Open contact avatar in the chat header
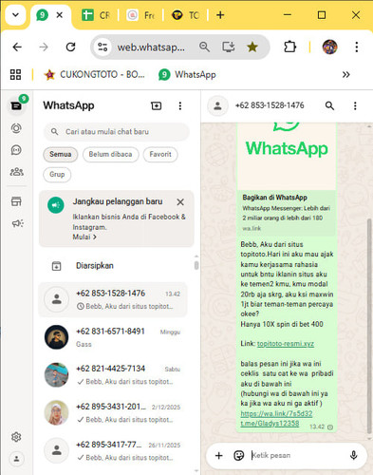373x475 pixels. click(217, 105)
